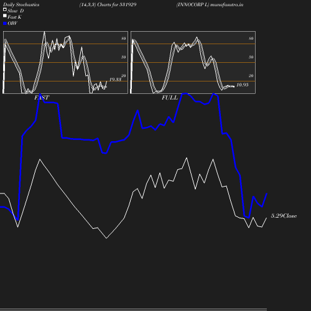Click the 19.33 value in the FAST chart
The height and width of the screenshot is (311, 311).
coord(115,80)
